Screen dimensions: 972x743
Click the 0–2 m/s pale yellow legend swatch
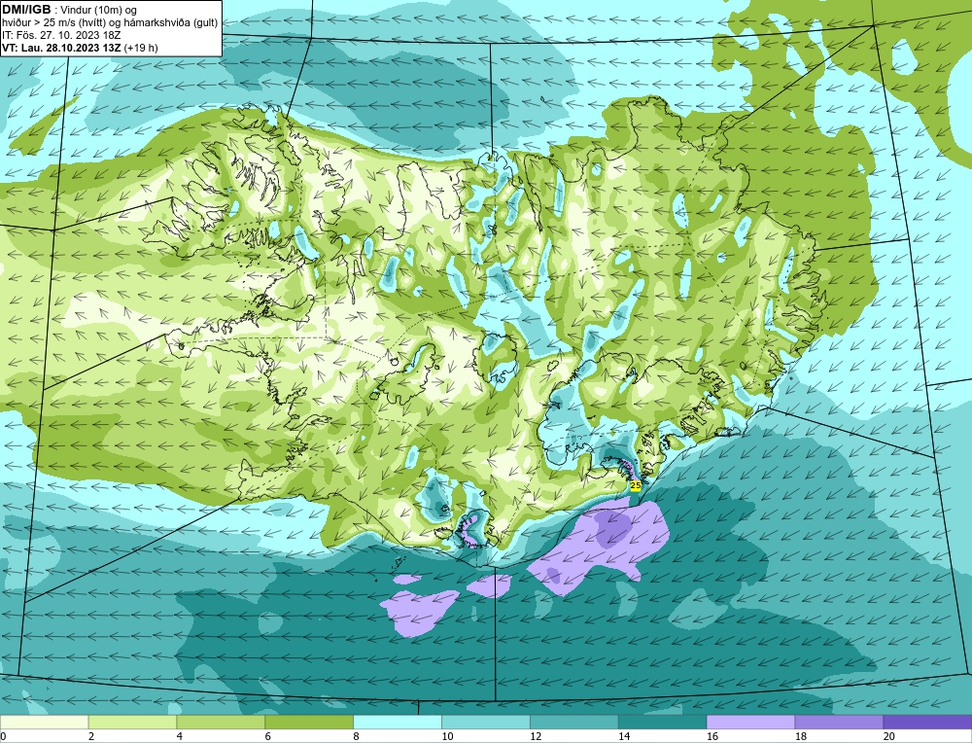click(45, 722)
